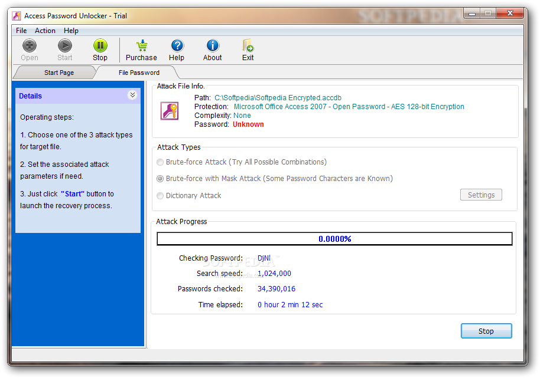Click the Open toolbar icon
This screenshot has height=378, width=540.
click(x=30, y=45)
